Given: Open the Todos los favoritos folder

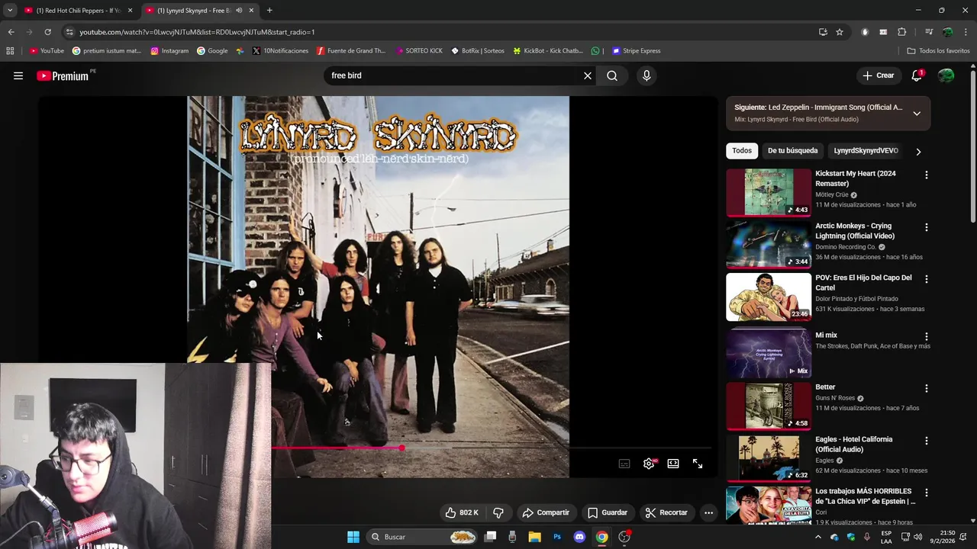Looking at the screenshot, I should pyautogui.click(x=938, y=51).
